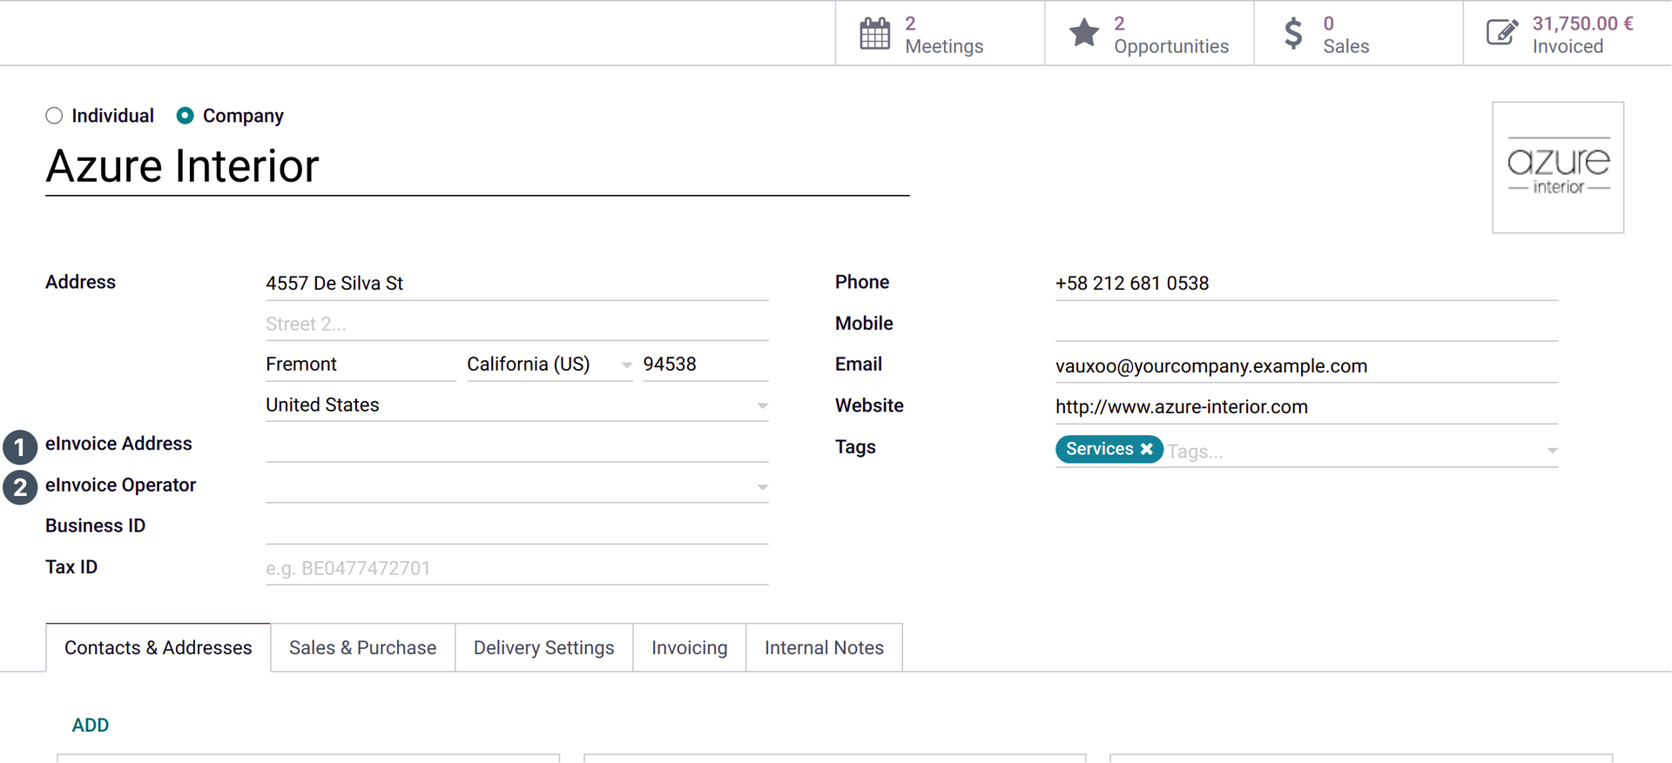
Task: Edit the company name Azure Interior
Action: (477, 166)
